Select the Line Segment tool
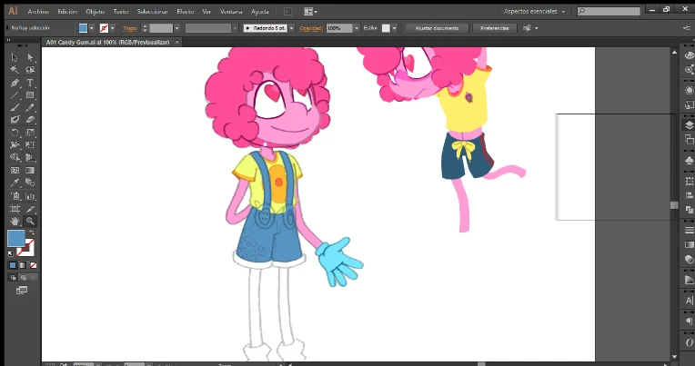The image size is (695, 366). pos(15,95)
